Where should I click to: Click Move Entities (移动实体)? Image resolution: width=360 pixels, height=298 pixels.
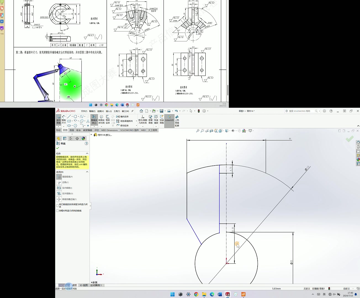[x=122, y=126]
